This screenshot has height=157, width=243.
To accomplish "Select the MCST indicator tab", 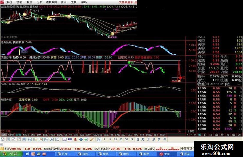I will (x=163, y=135).
